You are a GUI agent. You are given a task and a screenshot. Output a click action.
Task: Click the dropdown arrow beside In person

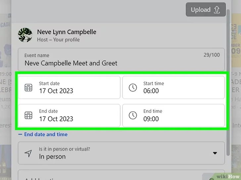[215, 153]
